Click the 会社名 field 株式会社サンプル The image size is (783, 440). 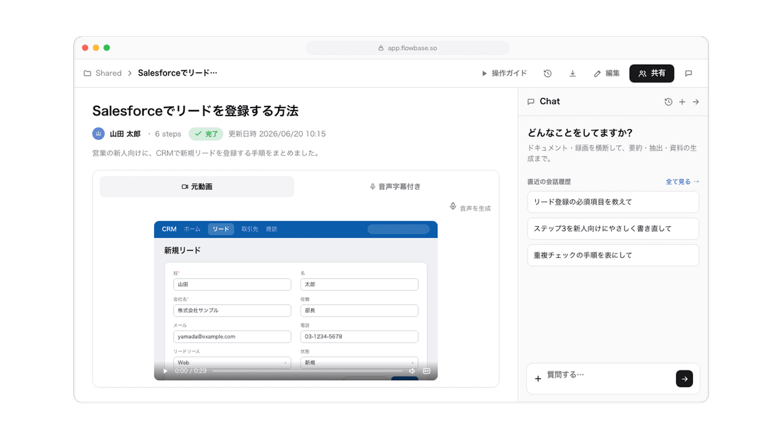(232, 310)
